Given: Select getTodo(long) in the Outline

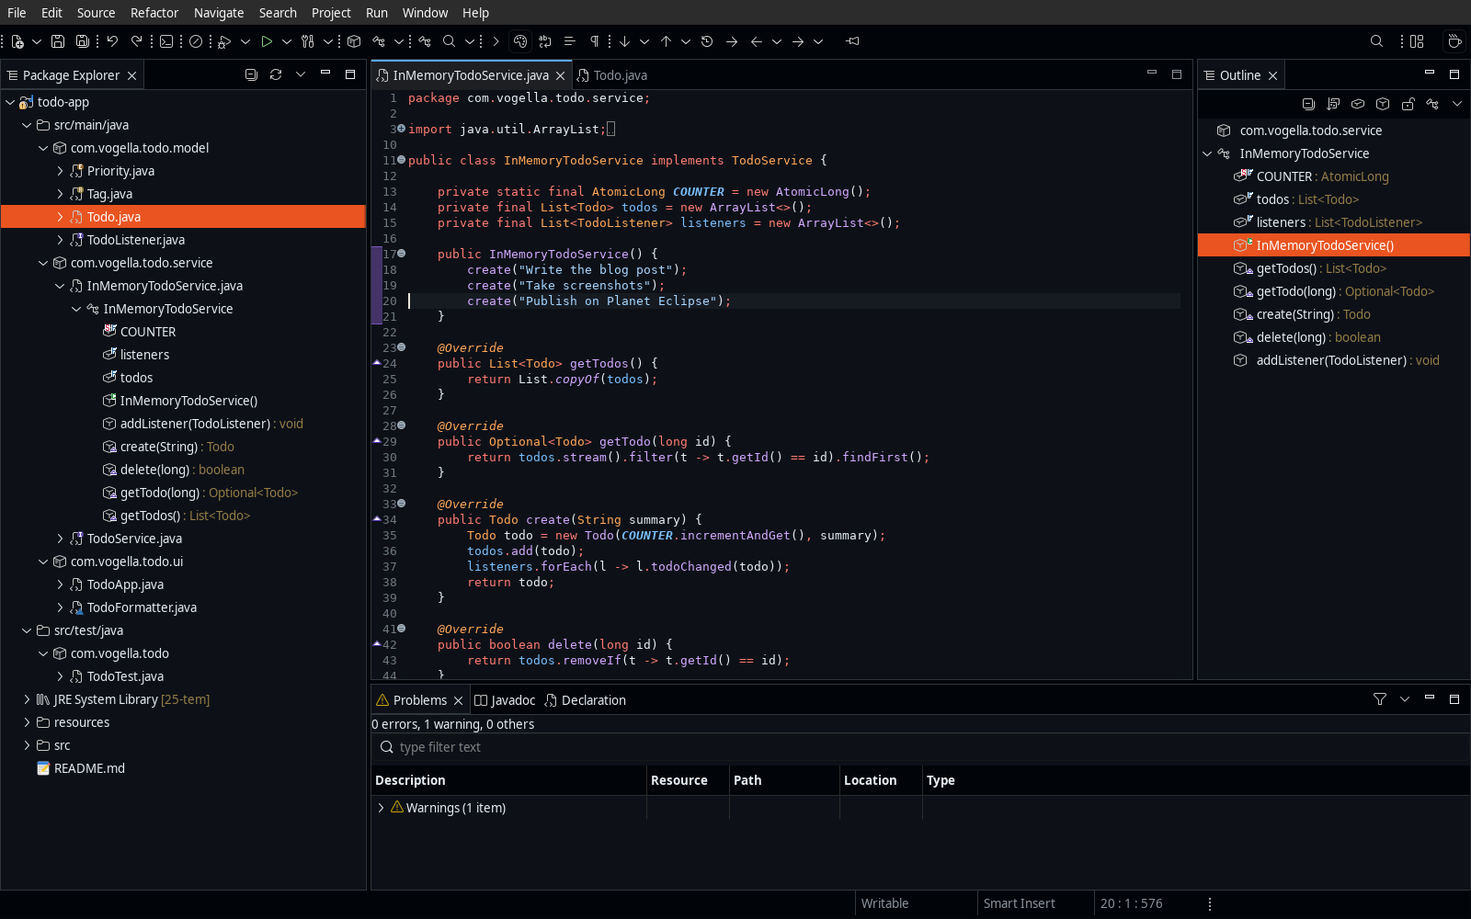Looking at the screenshot, I should [1333, 291].
